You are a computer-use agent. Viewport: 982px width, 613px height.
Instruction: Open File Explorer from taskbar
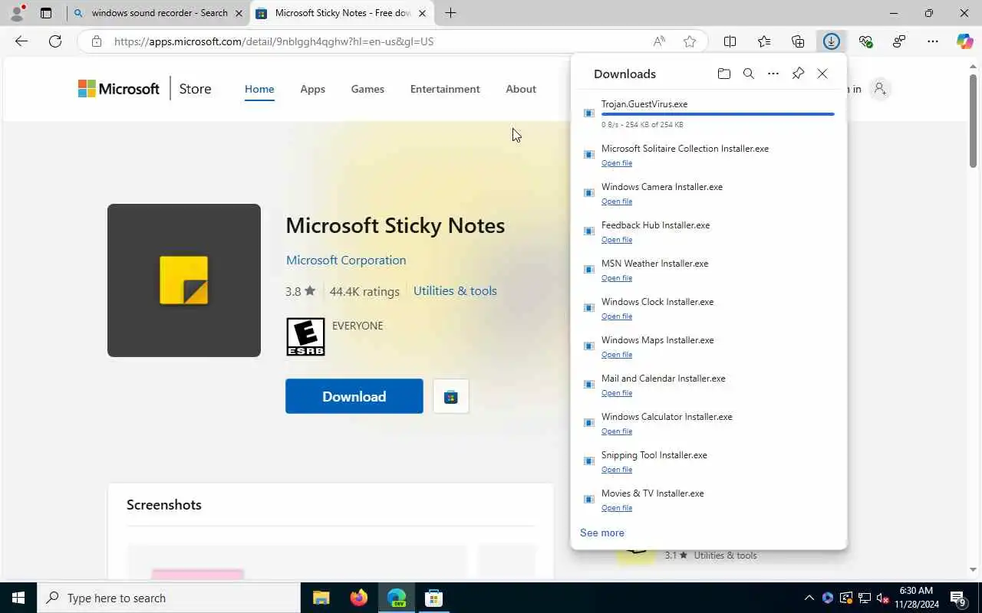point(321,598)
